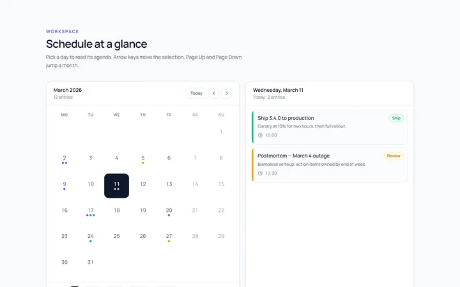Screen dimensions: 460x287
Task: Select March 12 in the calendar
Action: [143, 184]
